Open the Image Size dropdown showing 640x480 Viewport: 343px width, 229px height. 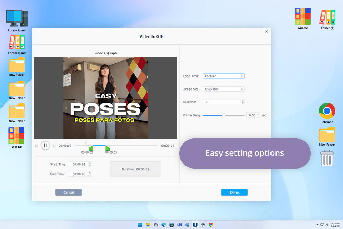click(224, 89)
